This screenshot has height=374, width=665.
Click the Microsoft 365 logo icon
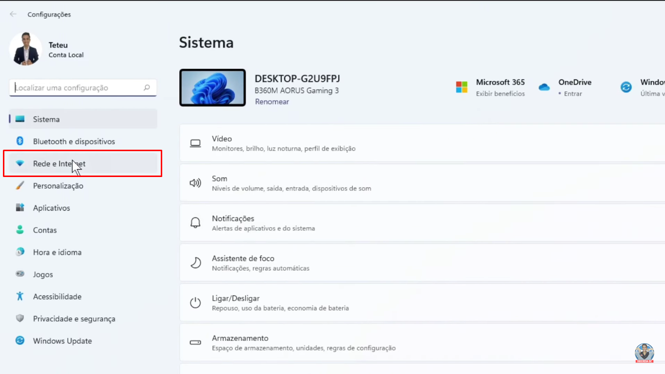point(461,87)
